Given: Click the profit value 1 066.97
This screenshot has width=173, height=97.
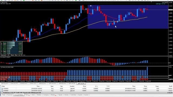Looking at the screenshot, I should point(170,91).
